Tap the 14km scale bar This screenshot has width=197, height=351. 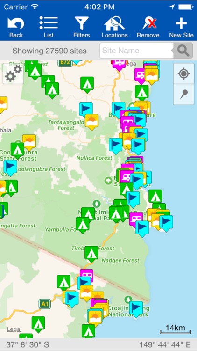pos(176,329)
